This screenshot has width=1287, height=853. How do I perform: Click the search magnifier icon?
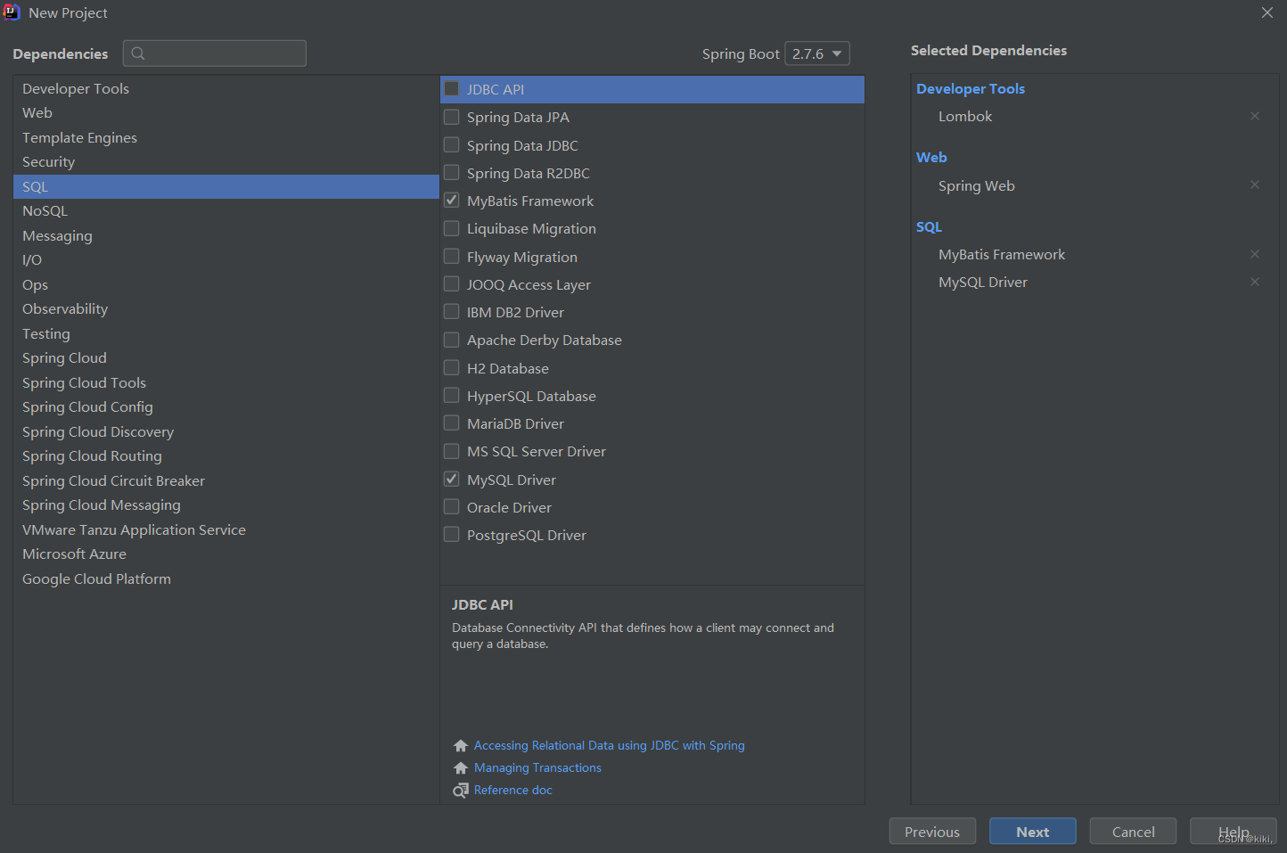coord(138,53)
